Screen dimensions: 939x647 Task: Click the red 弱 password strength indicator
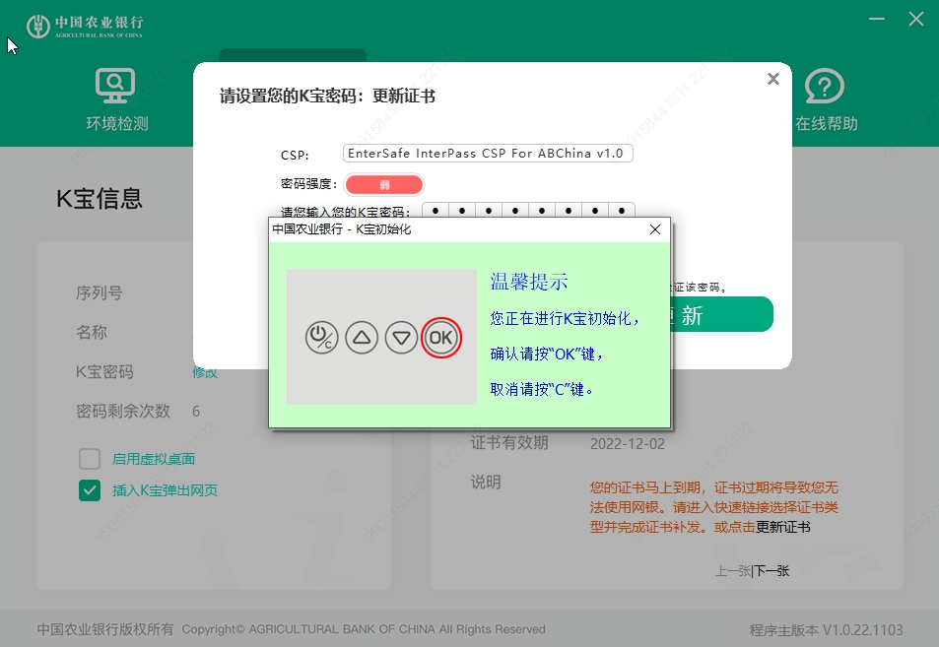(384, 184)
